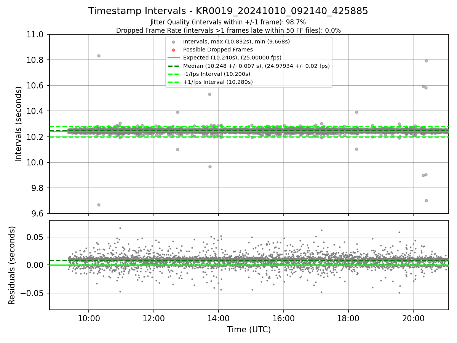Click the 'Dropped Frame Rate' 0.0% subtitle line
457x343 pixels.
click(228, 30)
